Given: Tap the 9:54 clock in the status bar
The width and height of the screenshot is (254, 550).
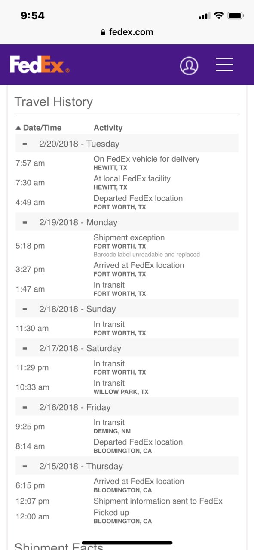Looking at the screenshot, I should coord(33,16).
